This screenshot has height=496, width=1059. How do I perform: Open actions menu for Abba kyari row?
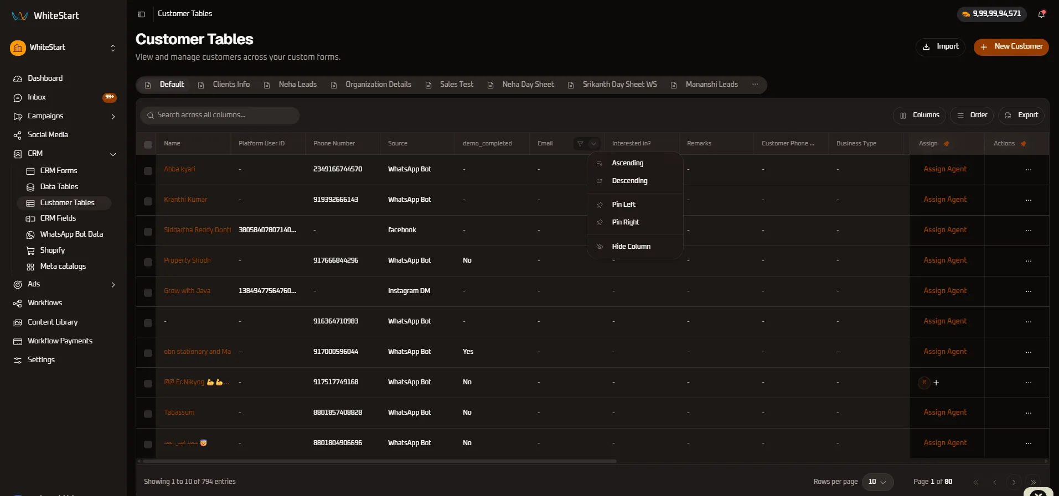click(1029, 170)
